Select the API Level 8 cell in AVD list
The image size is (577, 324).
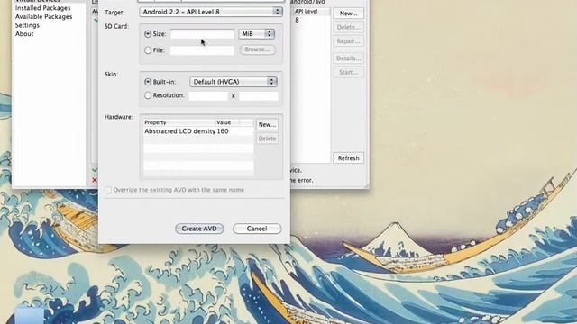click(x=297, y=20)
